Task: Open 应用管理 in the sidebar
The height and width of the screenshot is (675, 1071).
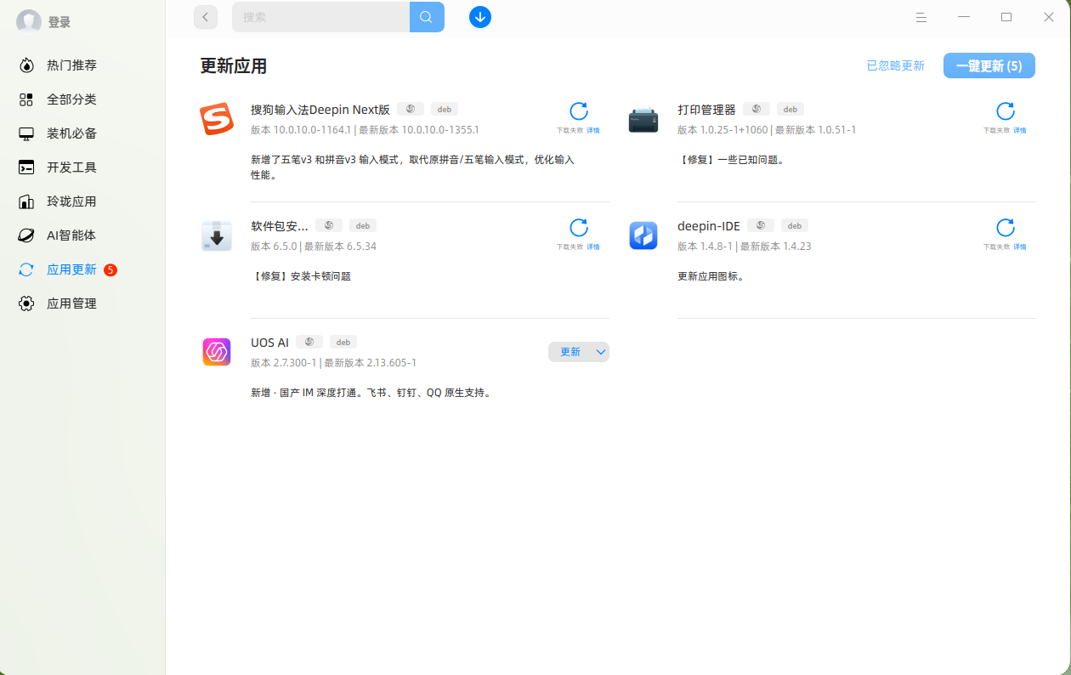Action: tap(72, 303)
